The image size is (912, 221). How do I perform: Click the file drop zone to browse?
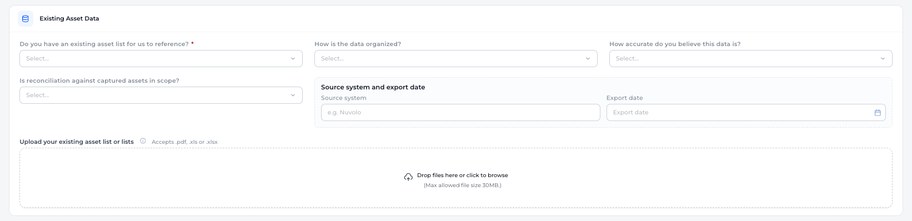click(x=456, y=178)
